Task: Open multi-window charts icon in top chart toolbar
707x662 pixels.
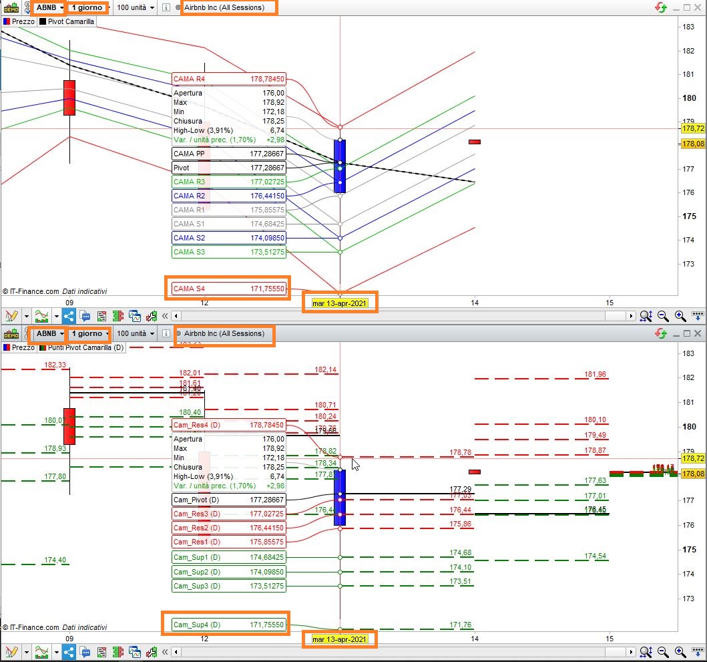Action: click(135, 316)
